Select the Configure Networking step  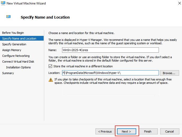click(16, 56)
